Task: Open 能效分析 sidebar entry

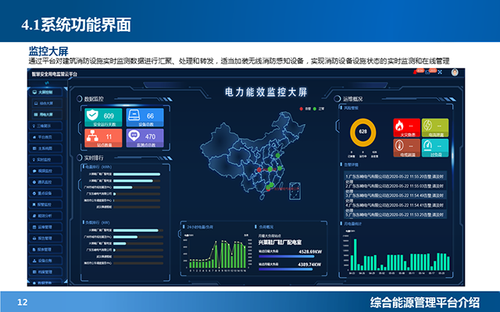Action: tap(45, 216)
